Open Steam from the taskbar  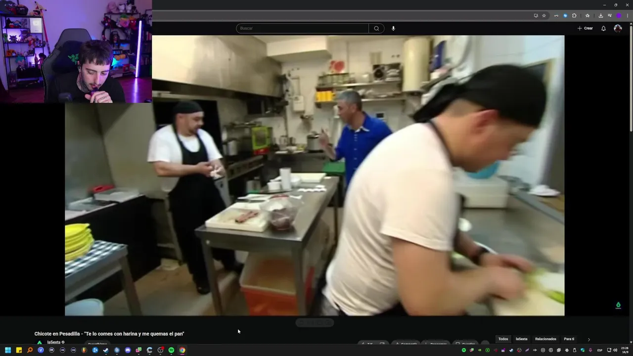tap(106, 350)
